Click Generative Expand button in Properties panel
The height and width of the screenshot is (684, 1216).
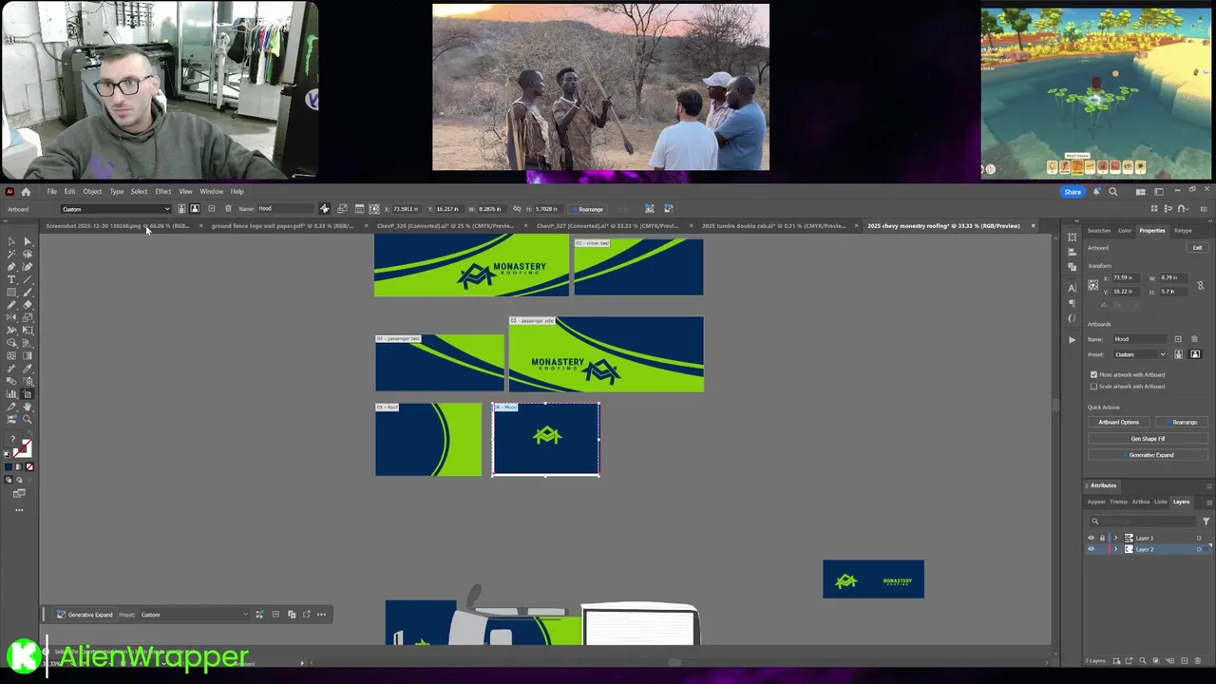[1148, 455]
